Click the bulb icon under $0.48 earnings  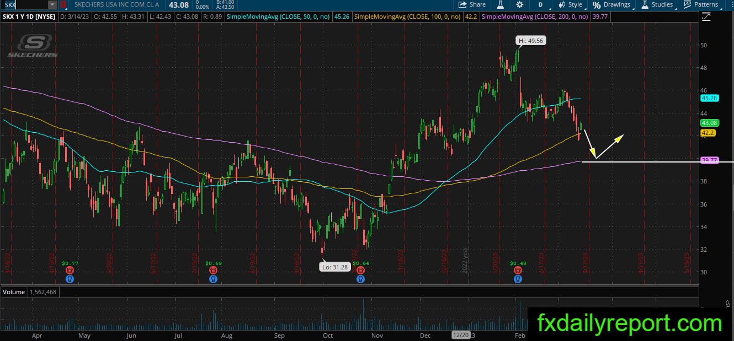(518, 279)
